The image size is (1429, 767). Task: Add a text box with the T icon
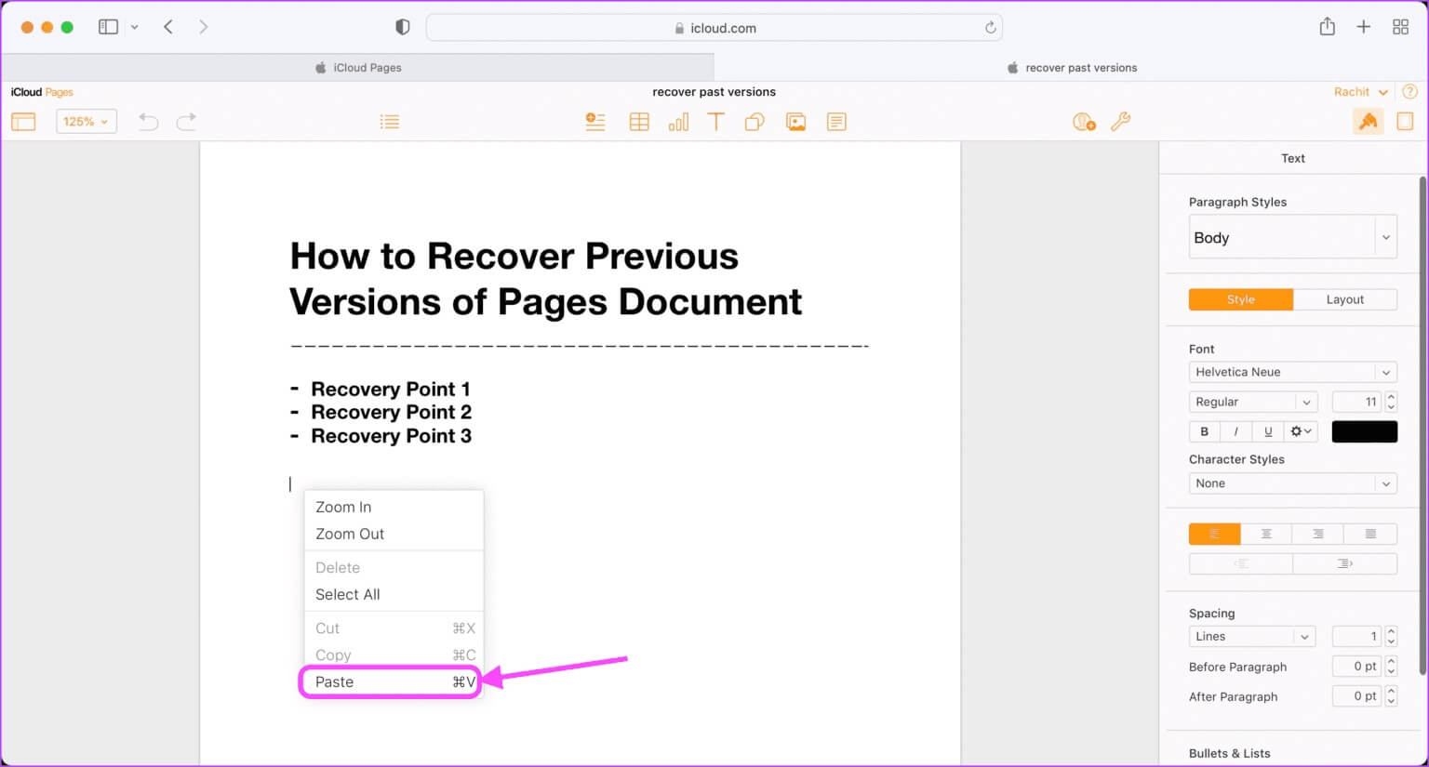click(x=715, y=122)
